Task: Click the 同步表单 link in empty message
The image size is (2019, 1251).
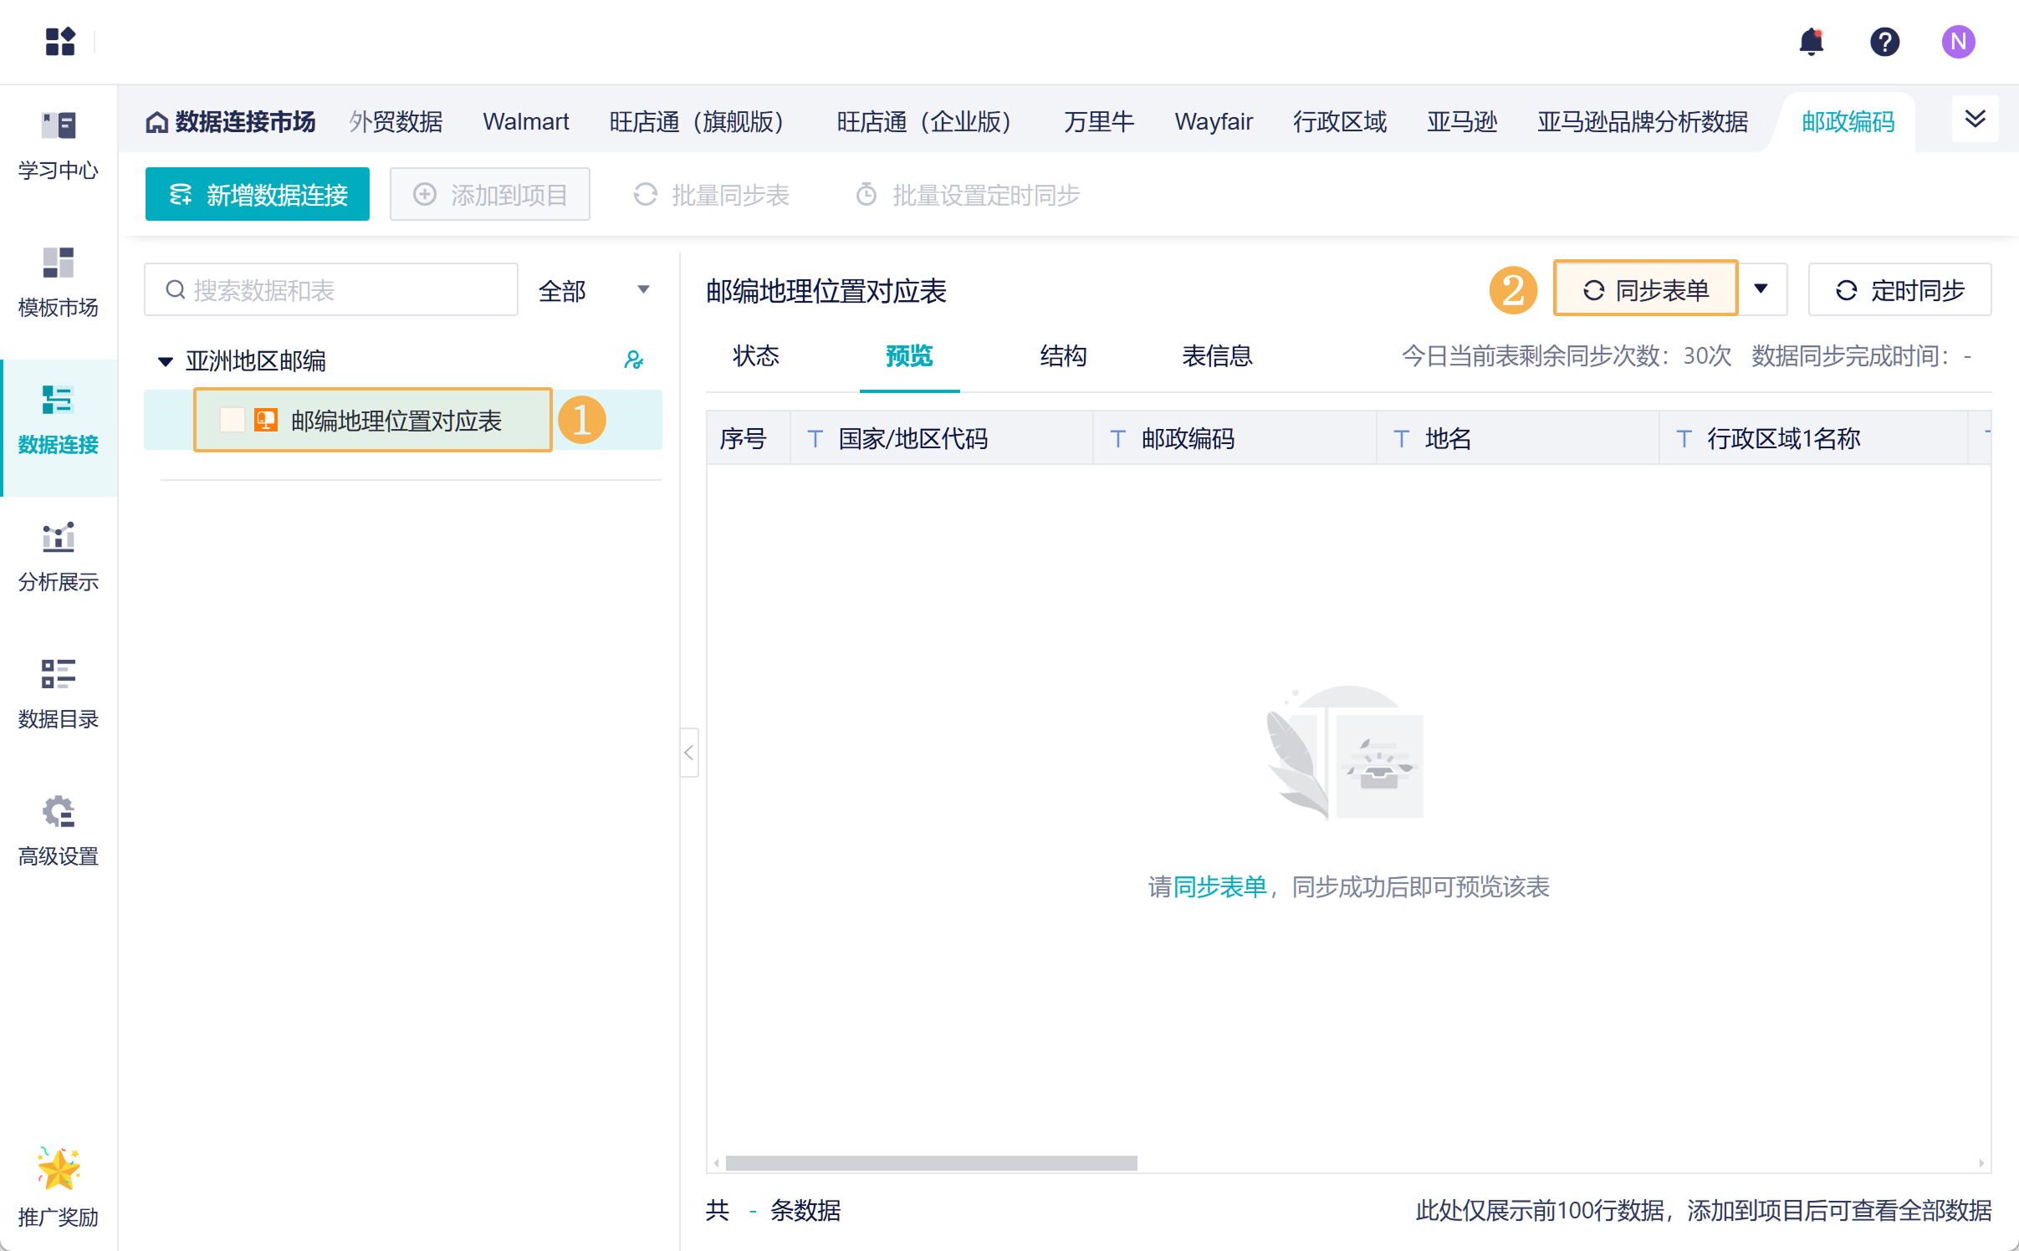Action: tap(1220, 886)
